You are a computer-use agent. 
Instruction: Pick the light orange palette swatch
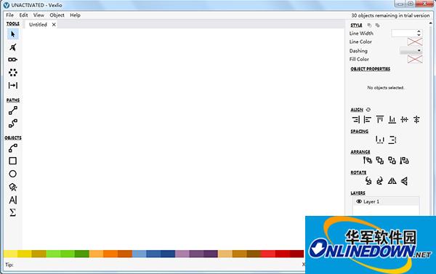coord(96,254)
